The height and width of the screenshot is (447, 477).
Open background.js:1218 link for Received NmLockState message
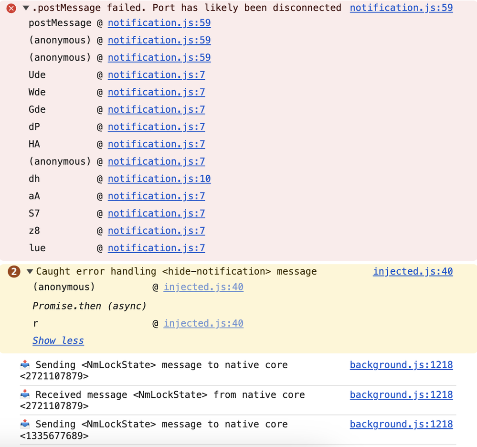point(401,394)
